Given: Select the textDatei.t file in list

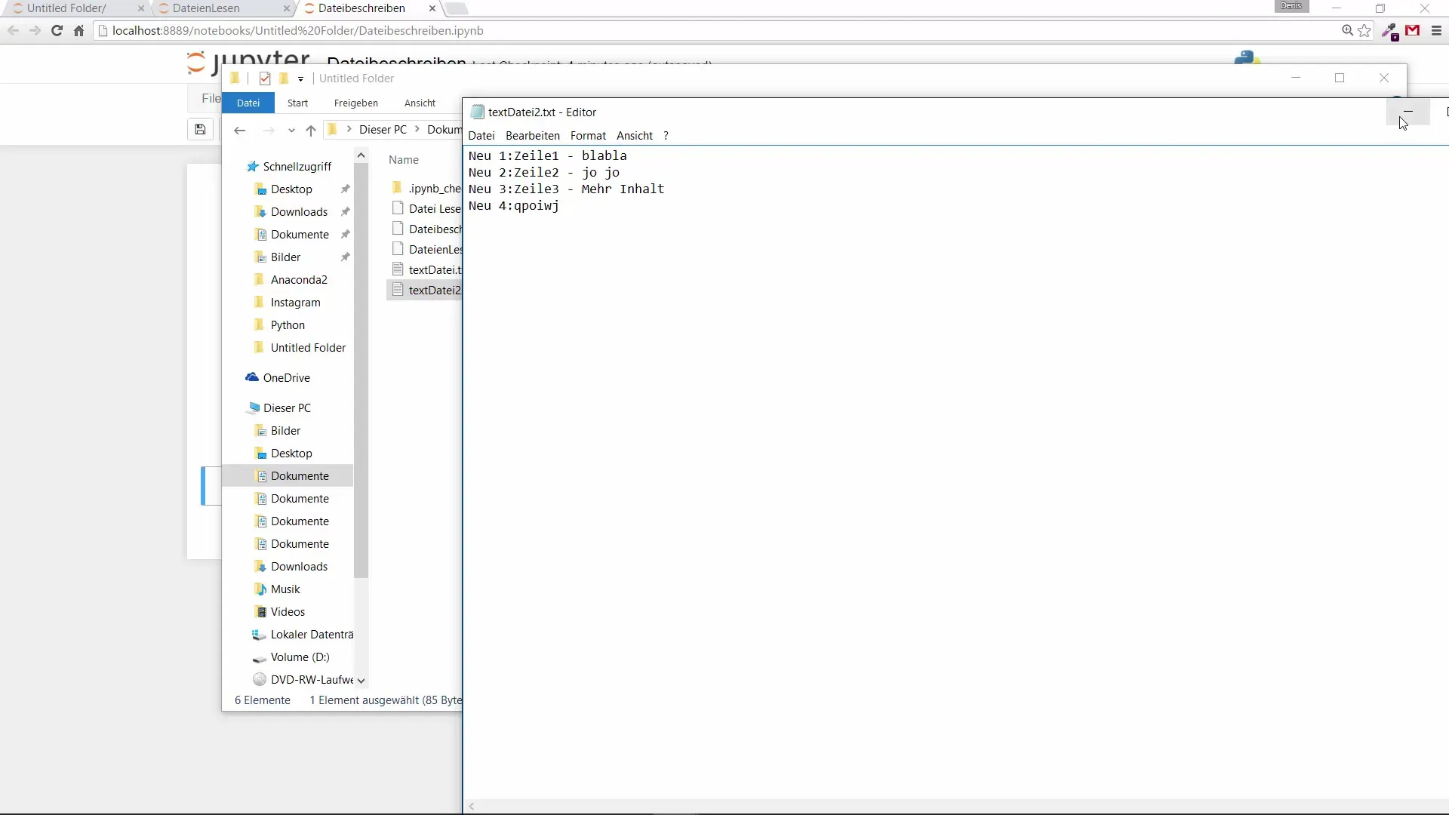Looking at the screenshot, I should pyautogui.click(x=426, y=270).
